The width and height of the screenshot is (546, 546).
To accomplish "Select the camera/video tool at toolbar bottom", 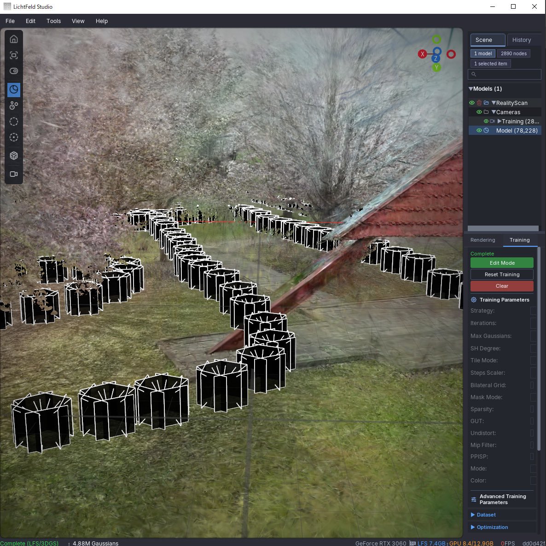I will coord(13,174).
